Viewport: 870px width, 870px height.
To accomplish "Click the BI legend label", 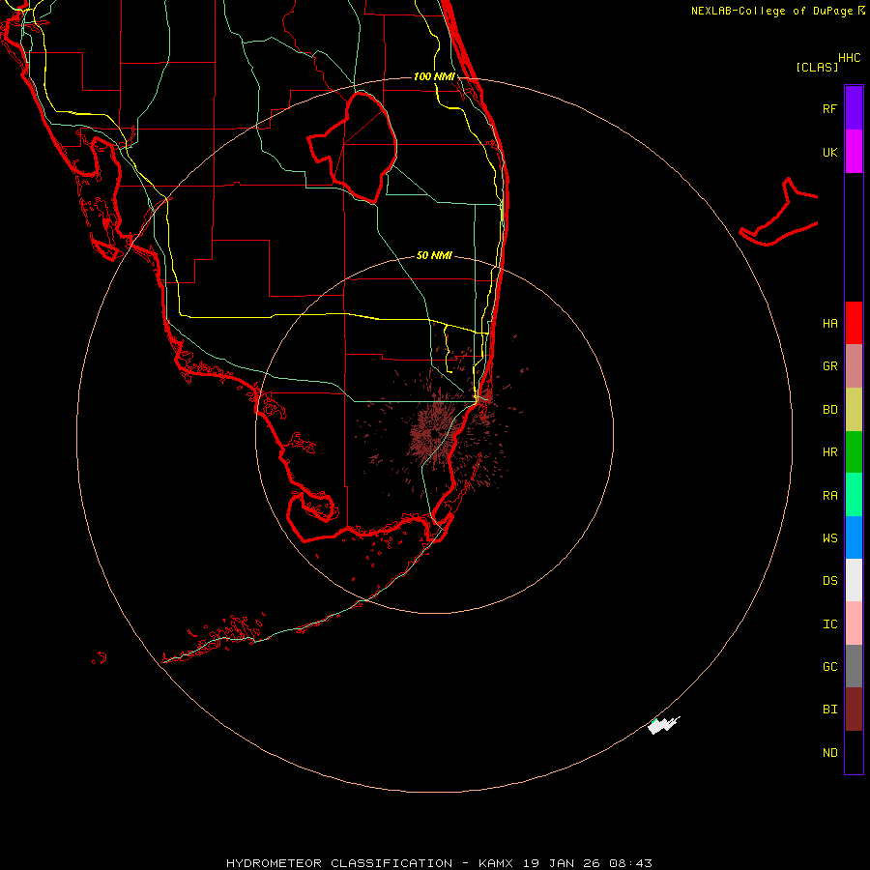I will click(x=829, y=710).
